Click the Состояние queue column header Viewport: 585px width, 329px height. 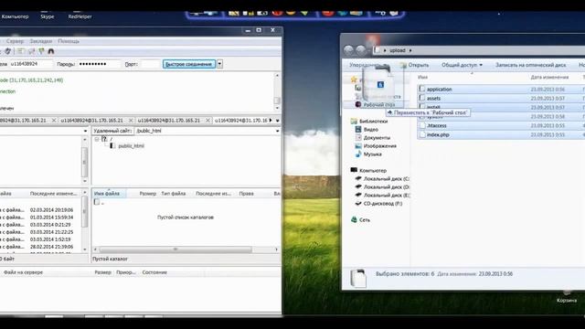154,272
